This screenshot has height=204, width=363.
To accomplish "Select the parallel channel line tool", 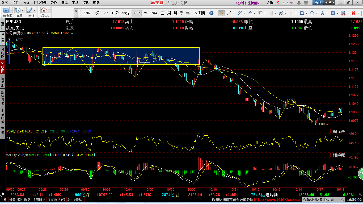I will pos(239,13).
